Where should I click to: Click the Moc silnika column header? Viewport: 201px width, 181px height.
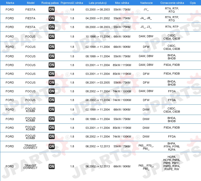point(122,3)
